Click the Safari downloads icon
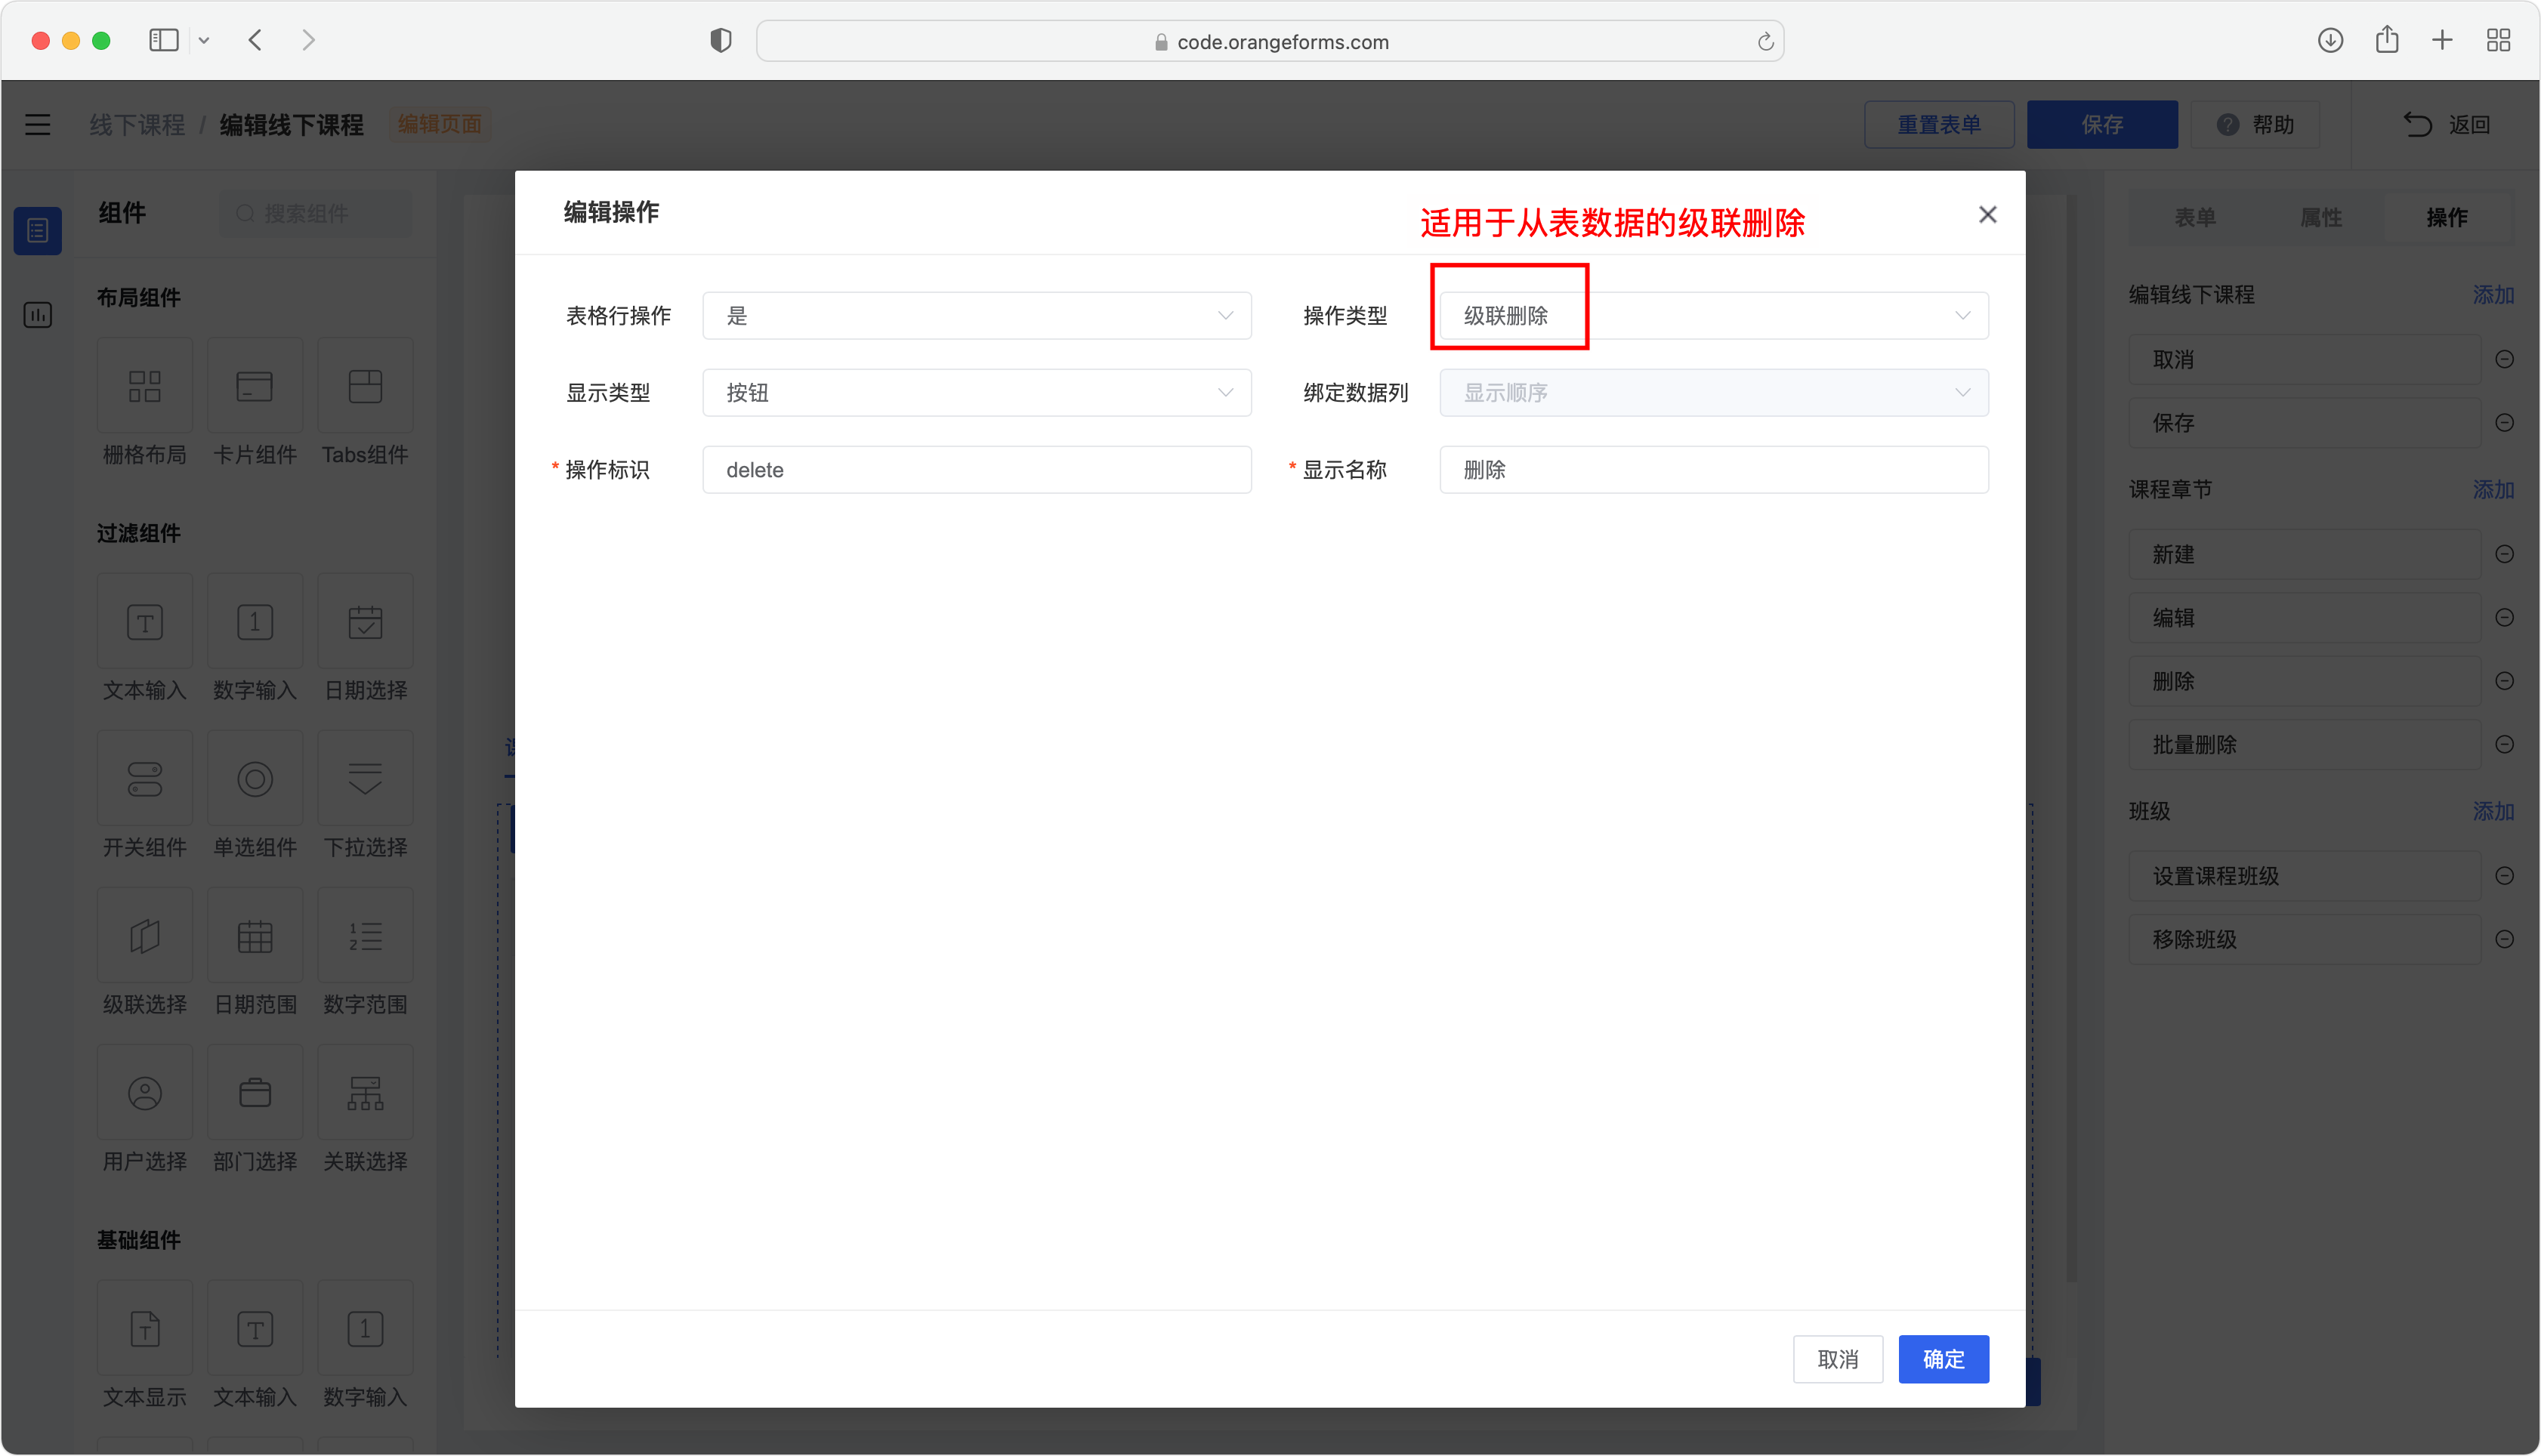This screenshot has width=2541, height=1456. 2330,40
